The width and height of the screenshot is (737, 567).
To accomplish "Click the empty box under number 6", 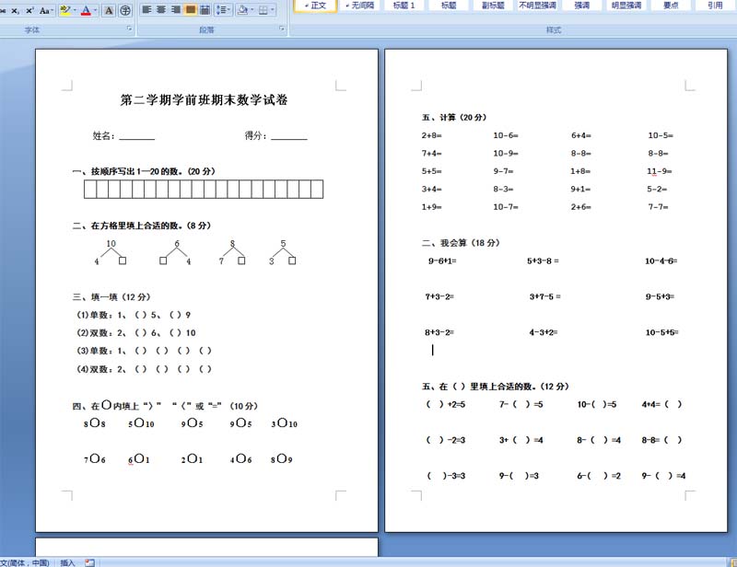I will coord(163,260).
